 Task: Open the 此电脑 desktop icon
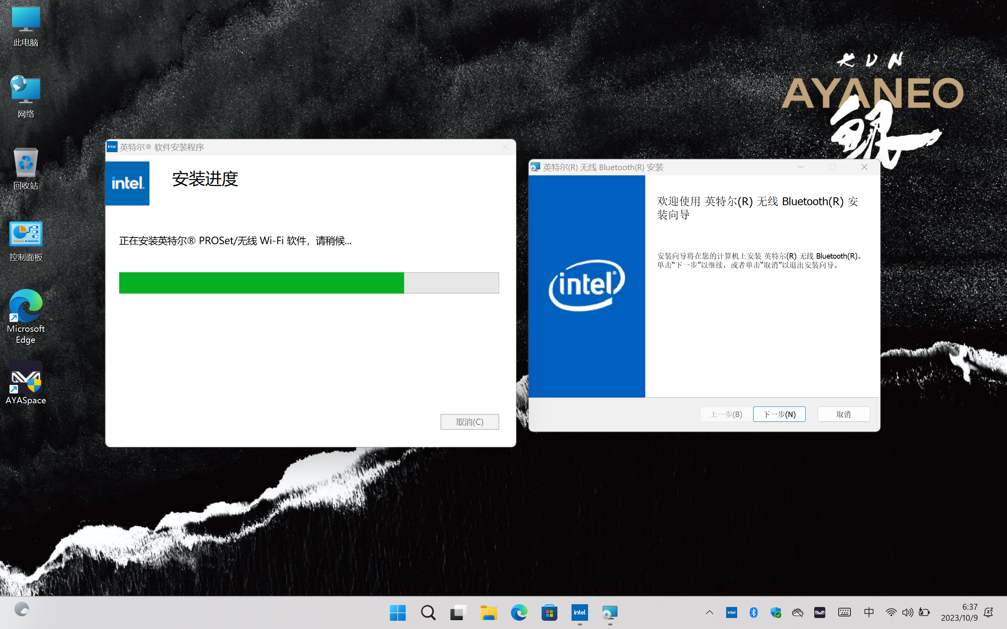coord(26,26)
